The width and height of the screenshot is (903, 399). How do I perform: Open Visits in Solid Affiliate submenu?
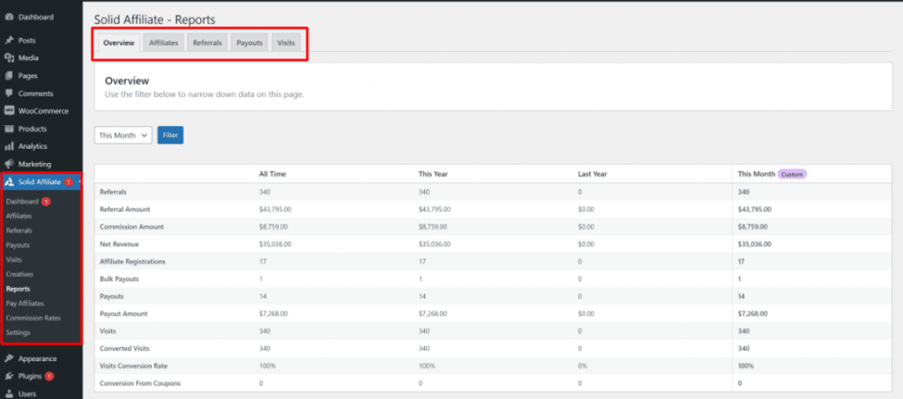pyautogui.click(x=14, y=260)
